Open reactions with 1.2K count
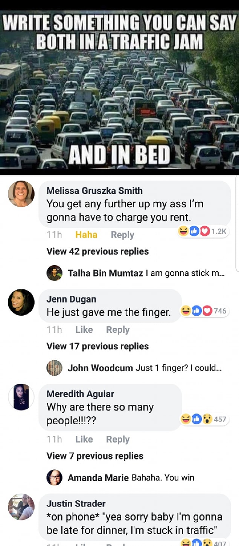The height and width of the screenshot is (546, 239). pos(203,231)
